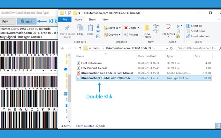Click the Quick Access properties checkmark icon
Screen dimensions: 221x138
tap(70, 13)
